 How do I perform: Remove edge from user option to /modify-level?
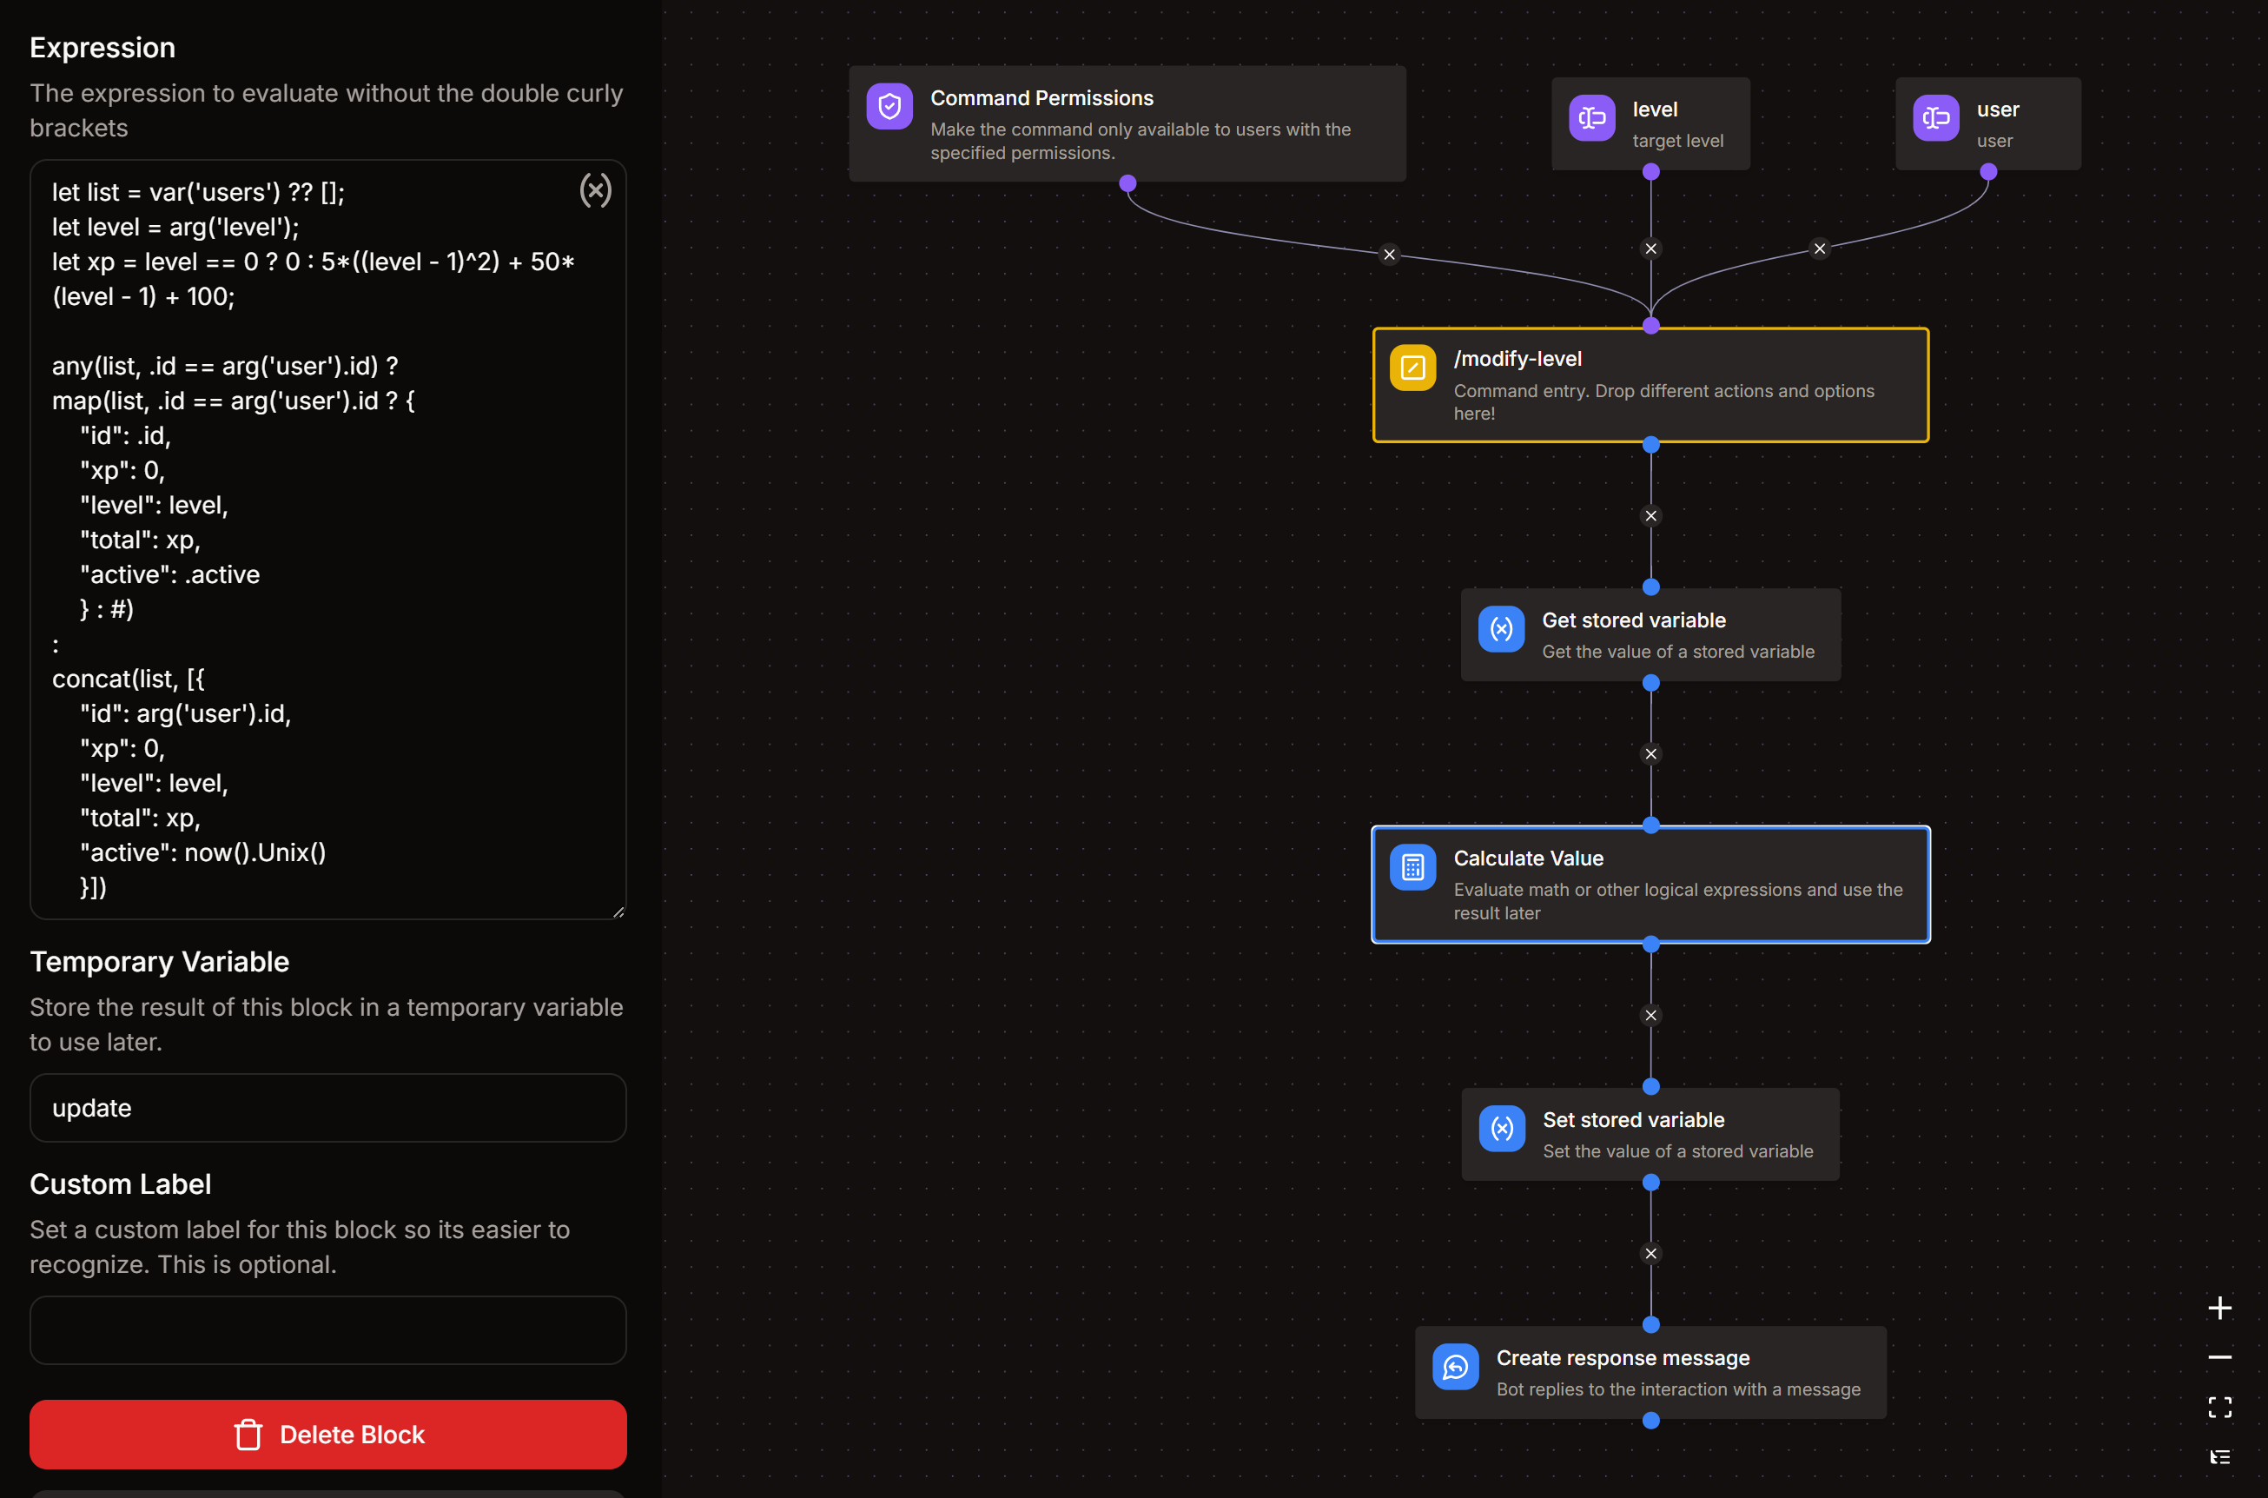pyautogui.click(x=1819, y=249)
